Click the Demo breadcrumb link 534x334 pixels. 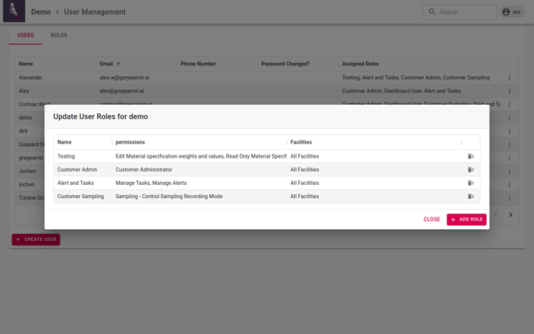(x=41, y=12)
